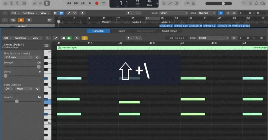
Task: Add a new track with plus button
Action: coord(5,20)
